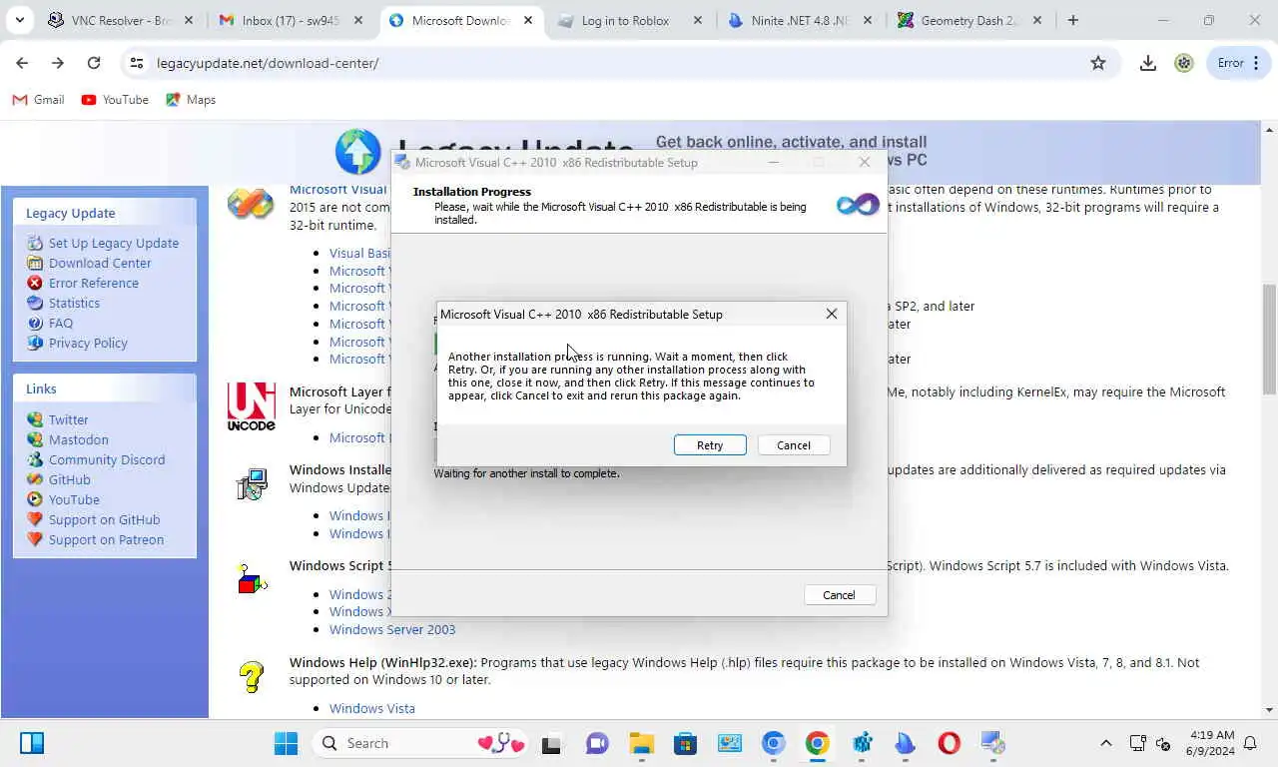Switch to the Ninite .NET 4.8 tab
The image size is (1278, 767).
point(789,20)
